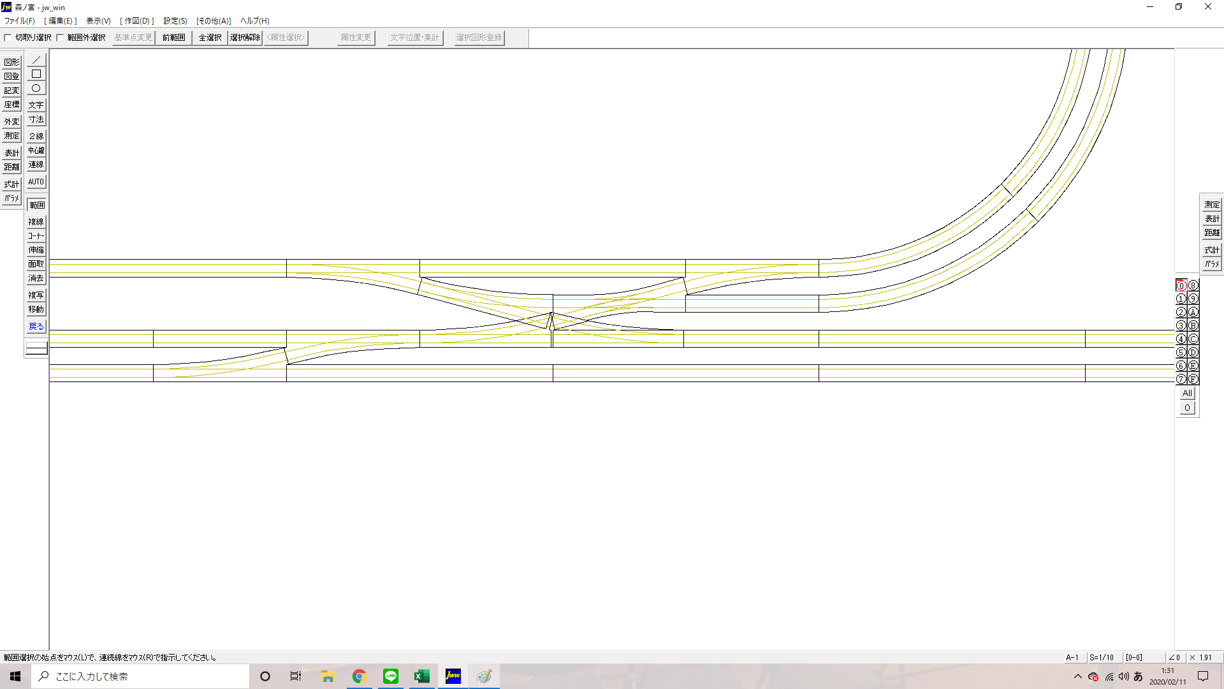The height and width of the screenshot is (689, 1224).
Task: Select the circle drawing tool icon
Action: pyautogui.click(x=36, y=88)
